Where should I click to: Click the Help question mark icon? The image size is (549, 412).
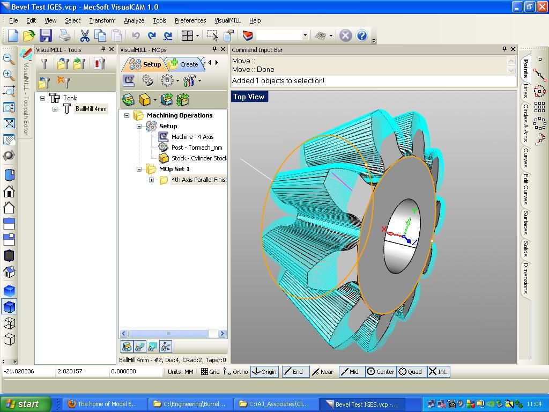pos(362,35)
